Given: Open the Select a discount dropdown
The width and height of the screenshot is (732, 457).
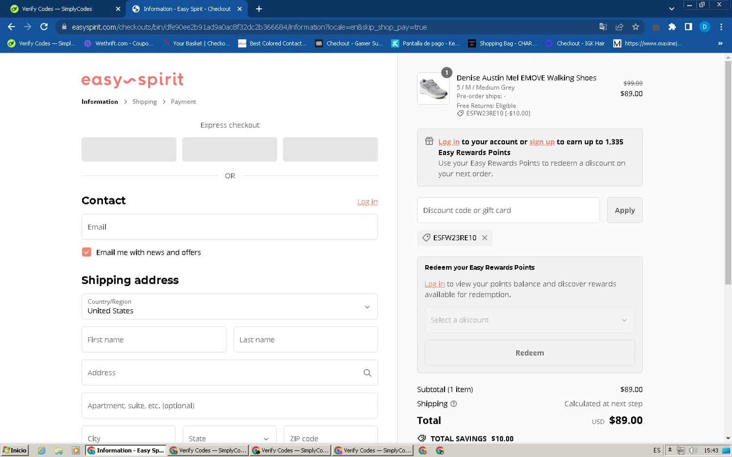Looking at the screenshot, I should [529, 320].
